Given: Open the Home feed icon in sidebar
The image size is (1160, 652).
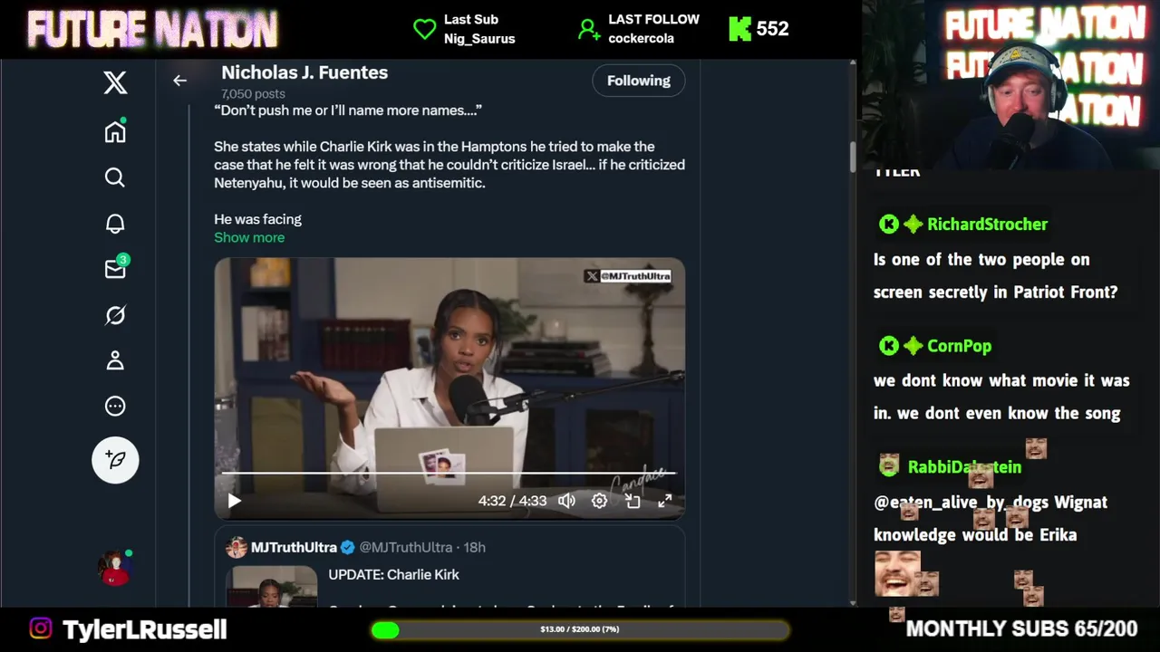Looking at the screenshot, I should [x=115, y=131].
